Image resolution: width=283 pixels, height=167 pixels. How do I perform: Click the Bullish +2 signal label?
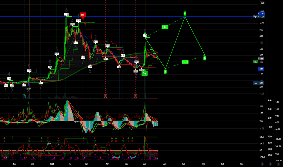28,90
